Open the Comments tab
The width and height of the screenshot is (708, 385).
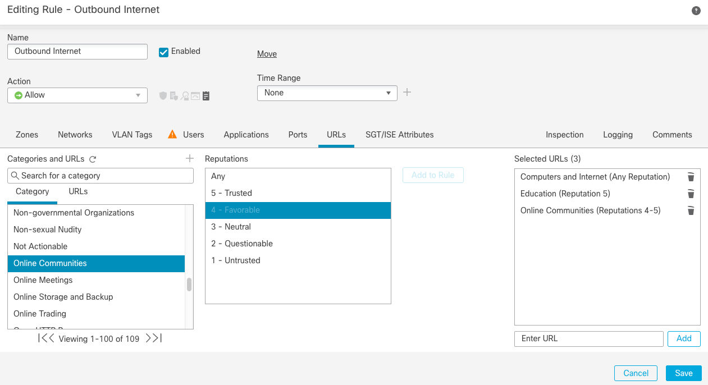click(672, 135)
